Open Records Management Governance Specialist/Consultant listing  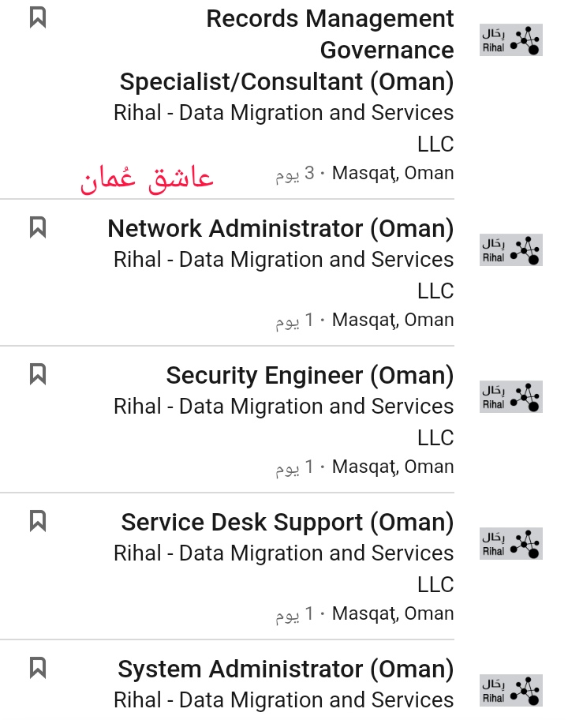click(287, 50)
